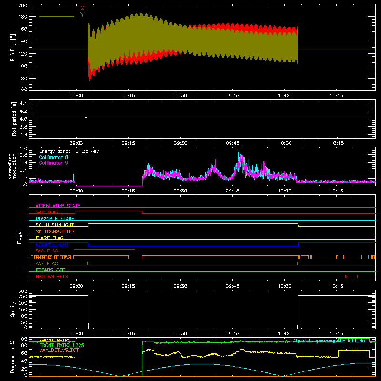Click the GAP_FLAG label
This screenshot has height=381, width=381.
click(x=47, y=212)
